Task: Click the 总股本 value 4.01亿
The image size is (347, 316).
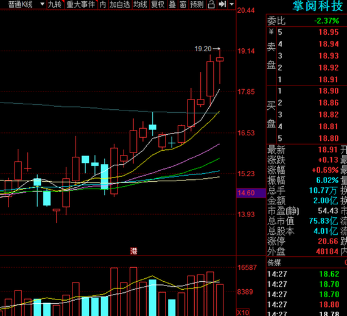Action: [x=326, y=231]
